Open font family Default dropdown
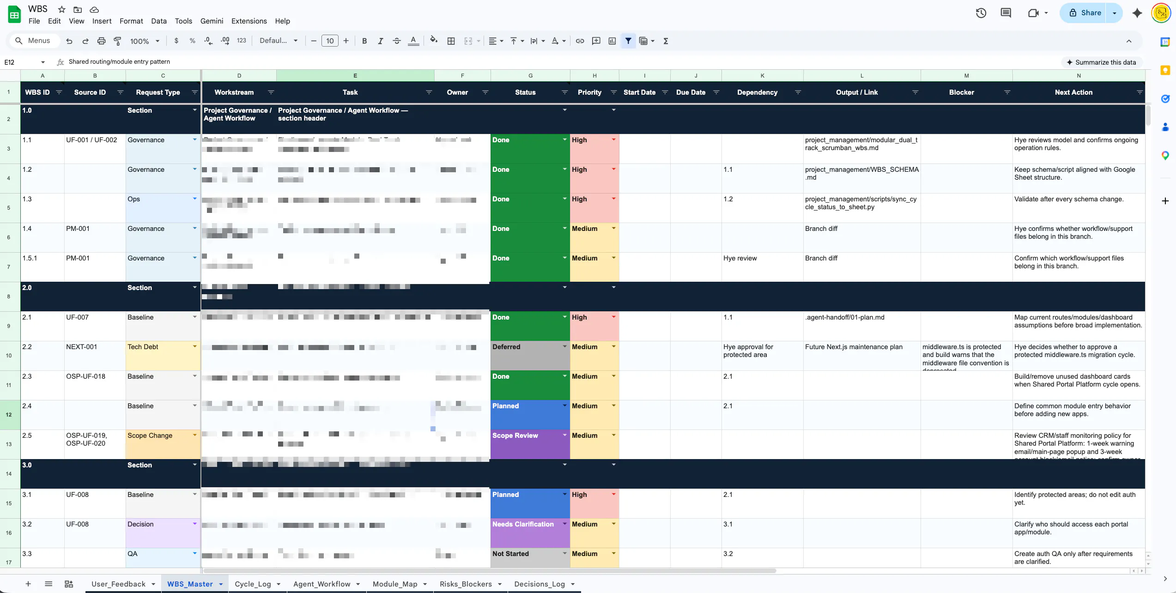 tap(278, 41)
